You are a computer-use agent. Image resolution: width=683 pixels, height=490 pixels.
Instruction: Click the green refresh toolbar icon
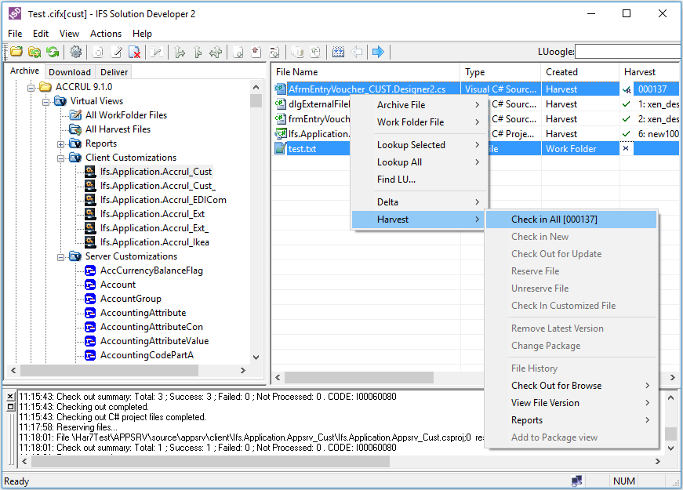53,53
